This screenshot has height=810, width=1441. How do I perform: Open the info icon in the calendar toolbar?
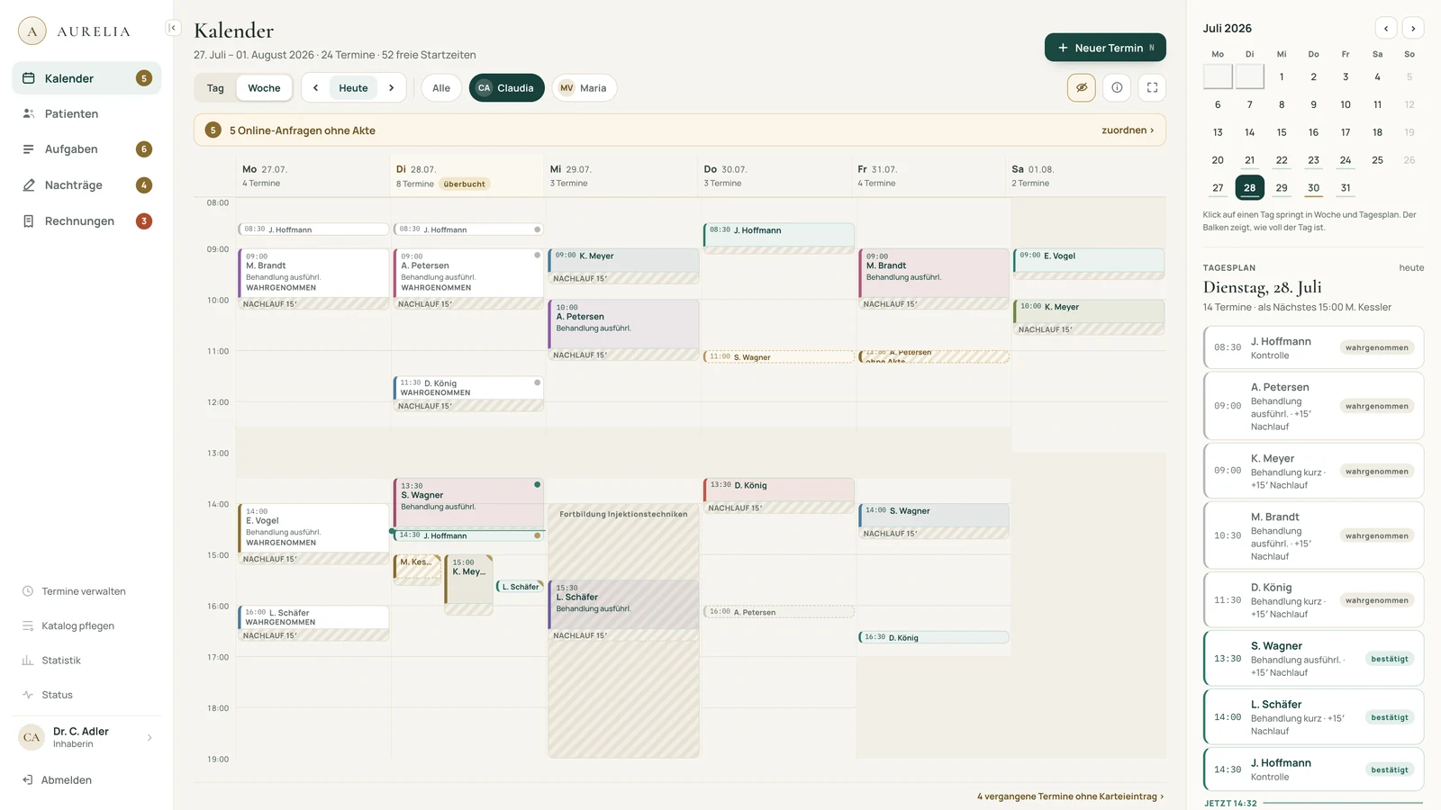1117,87
